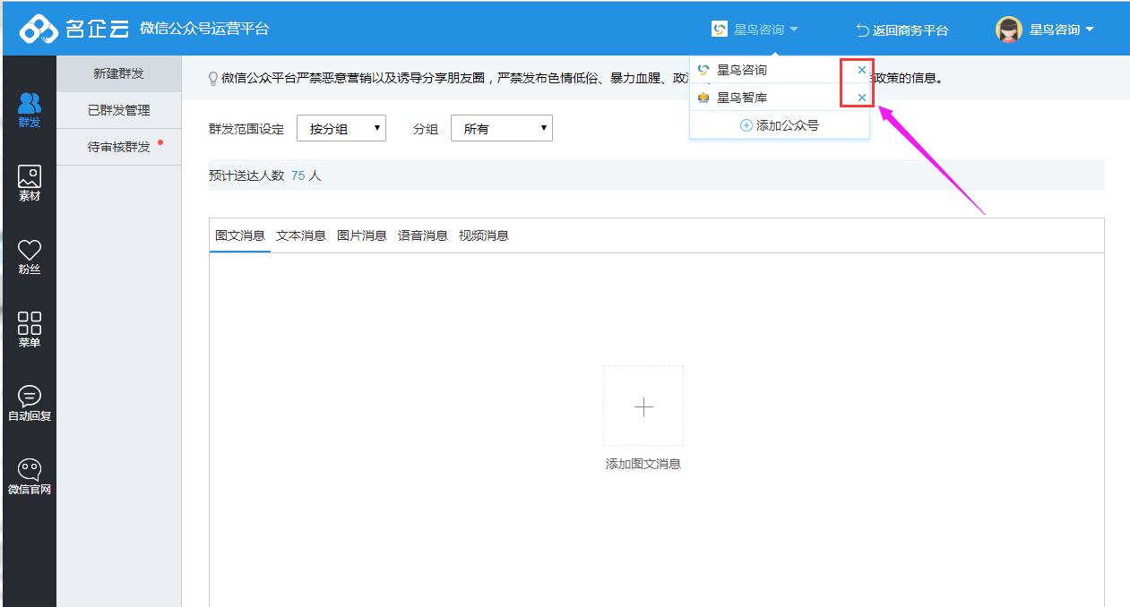This screenshot has width=1130, height=607.
Task: Open 已群发管理 in the submenu
Action: pyautogui.click(x=118, y=110)
